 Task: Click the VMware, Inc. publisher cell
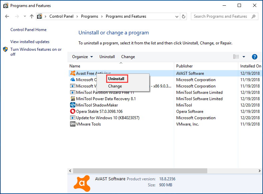coord(188,124)
